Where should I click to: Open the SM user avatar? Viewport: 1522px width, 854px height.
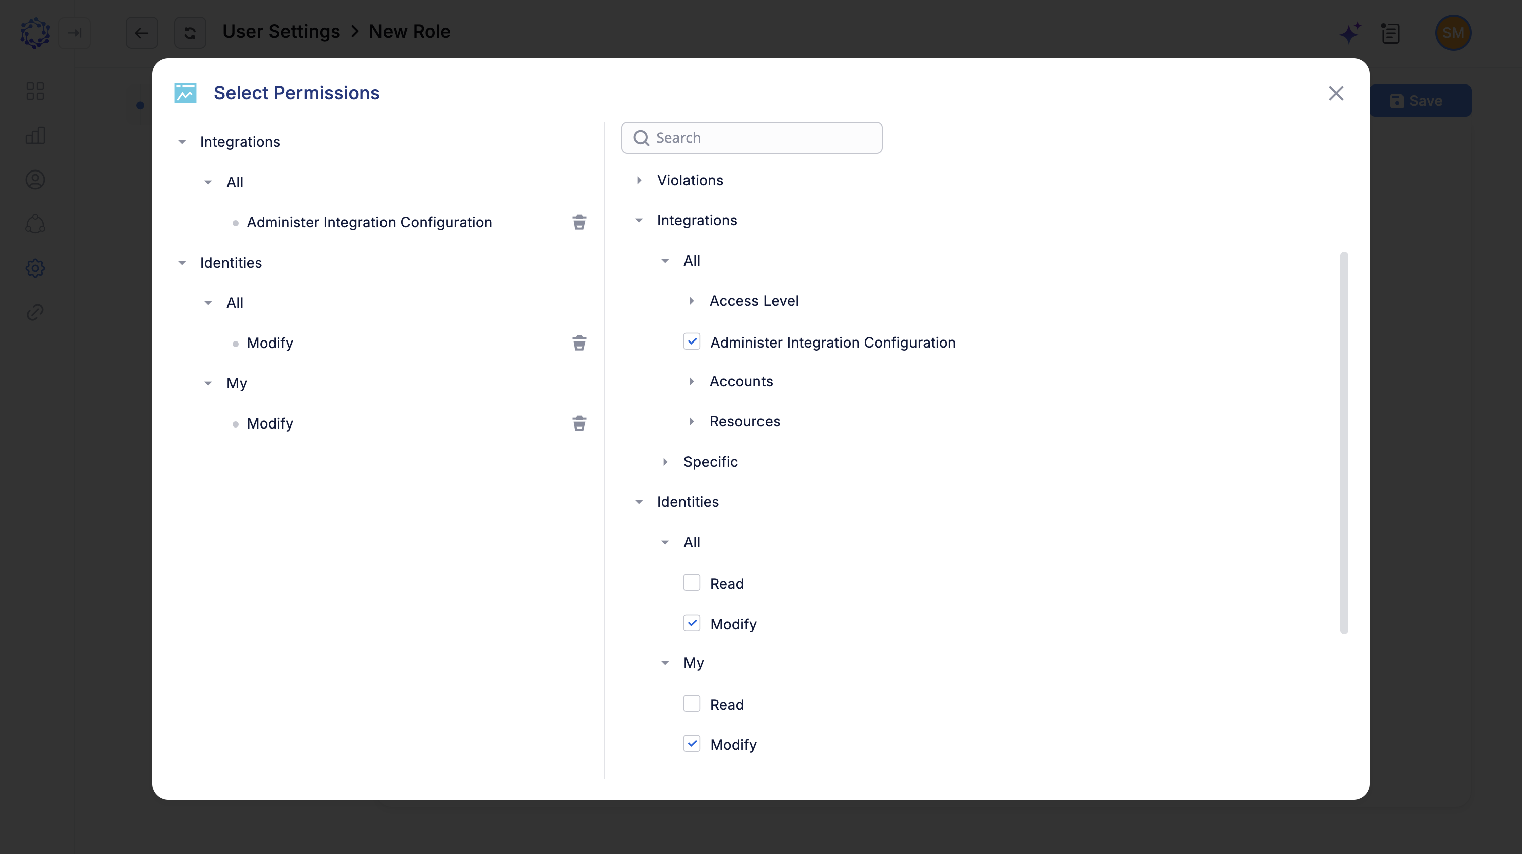(1454, 33)
